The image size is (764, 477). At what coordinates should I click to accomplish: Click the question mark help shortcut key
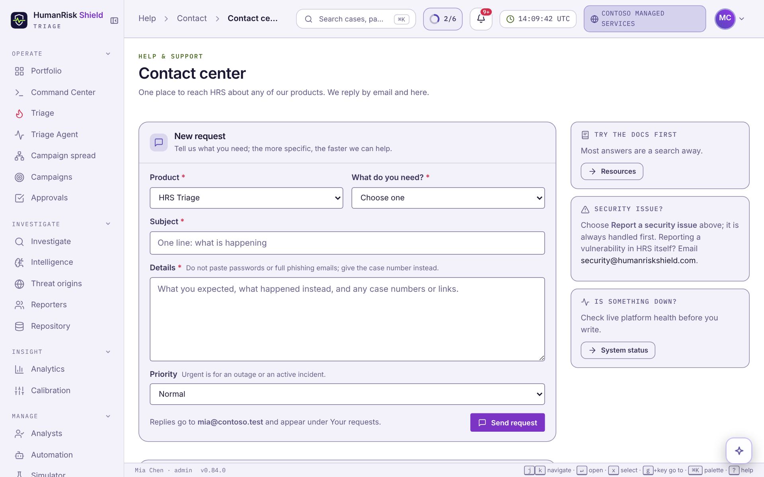(734, 470)
